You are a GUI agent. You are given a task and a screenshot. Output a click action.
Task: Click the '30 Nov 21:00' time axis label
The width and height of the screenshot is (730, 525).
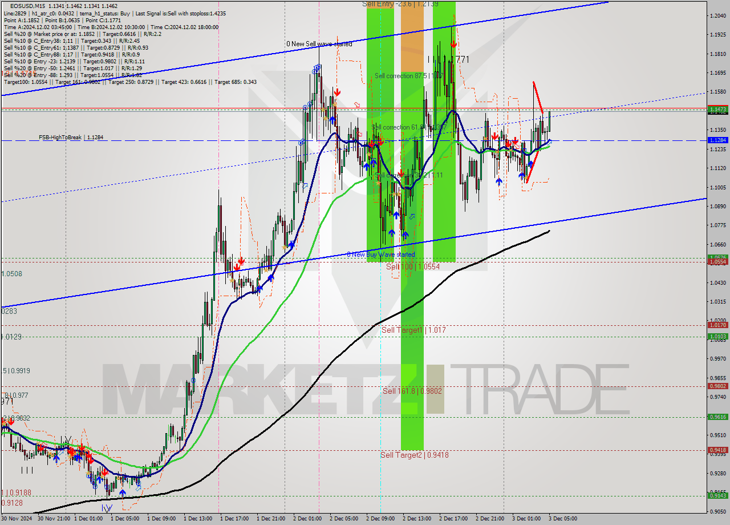(x=54, y=519)
